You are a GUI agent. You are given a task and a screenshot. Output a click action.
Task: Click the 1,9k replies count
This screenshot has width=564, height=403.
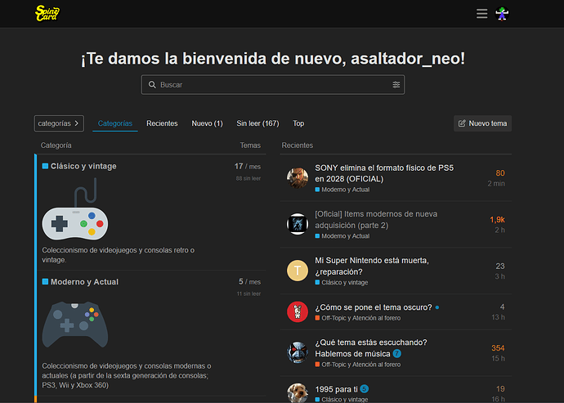[497, 220]
